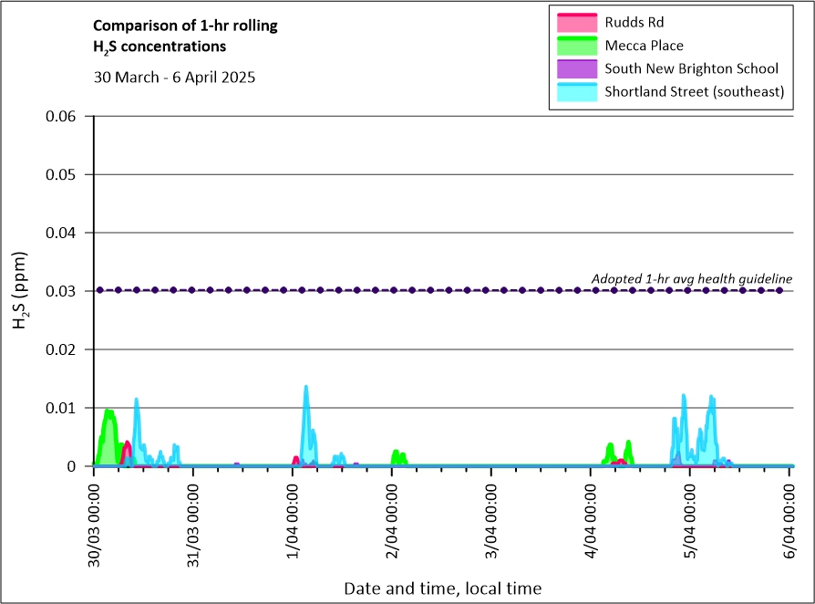Click the green Mecca Place legend swatch
Screen dimensions: 815x604
[575, 46]
